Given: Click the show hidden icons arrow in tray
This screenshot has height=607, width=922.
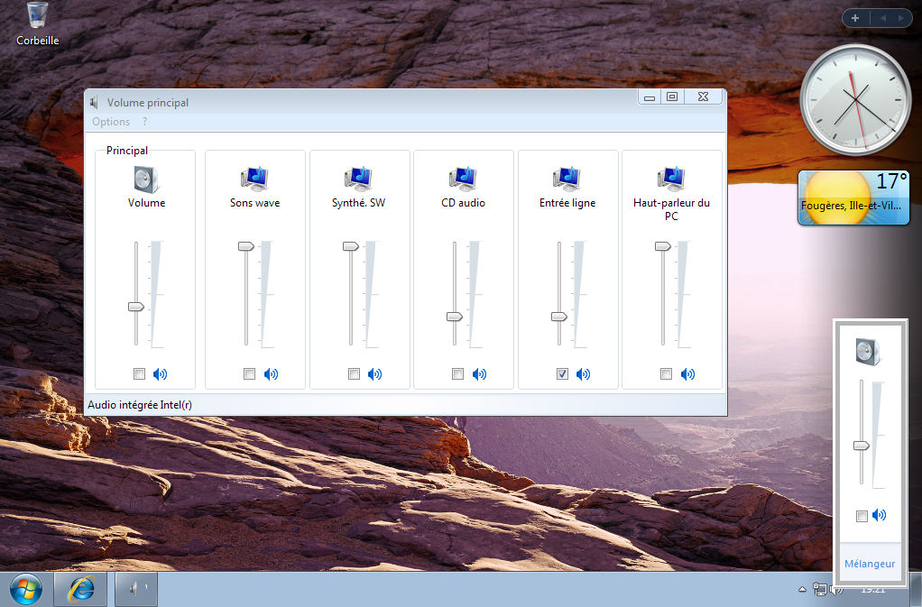Looking at the screenshot, I should pyautogui.click(x=801, y=589).
